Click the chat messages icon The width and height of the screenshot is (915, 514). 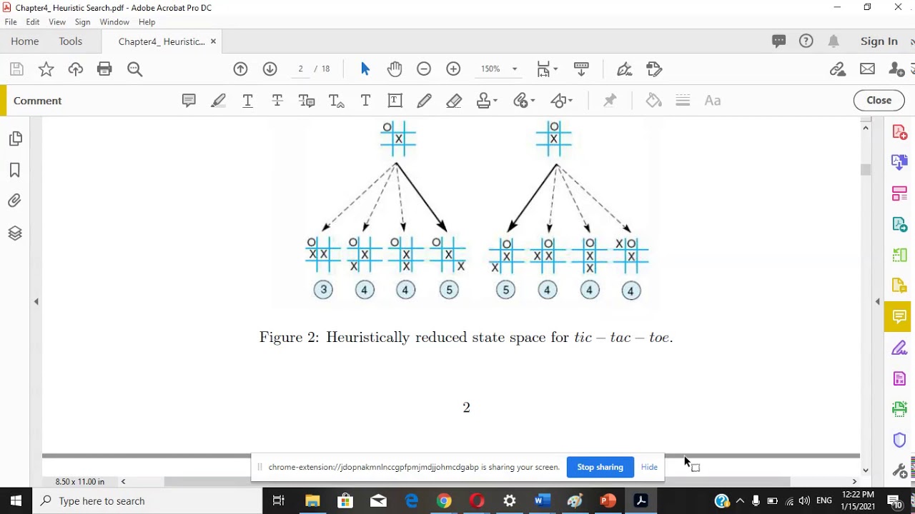[x=779, y=41]
